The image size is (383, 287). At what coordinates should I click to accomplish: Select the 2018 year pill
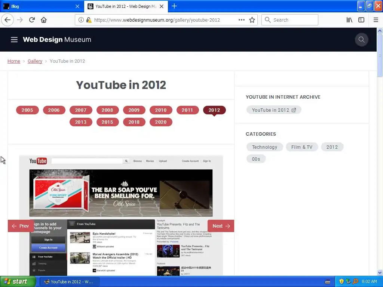(x=134, y=122)
